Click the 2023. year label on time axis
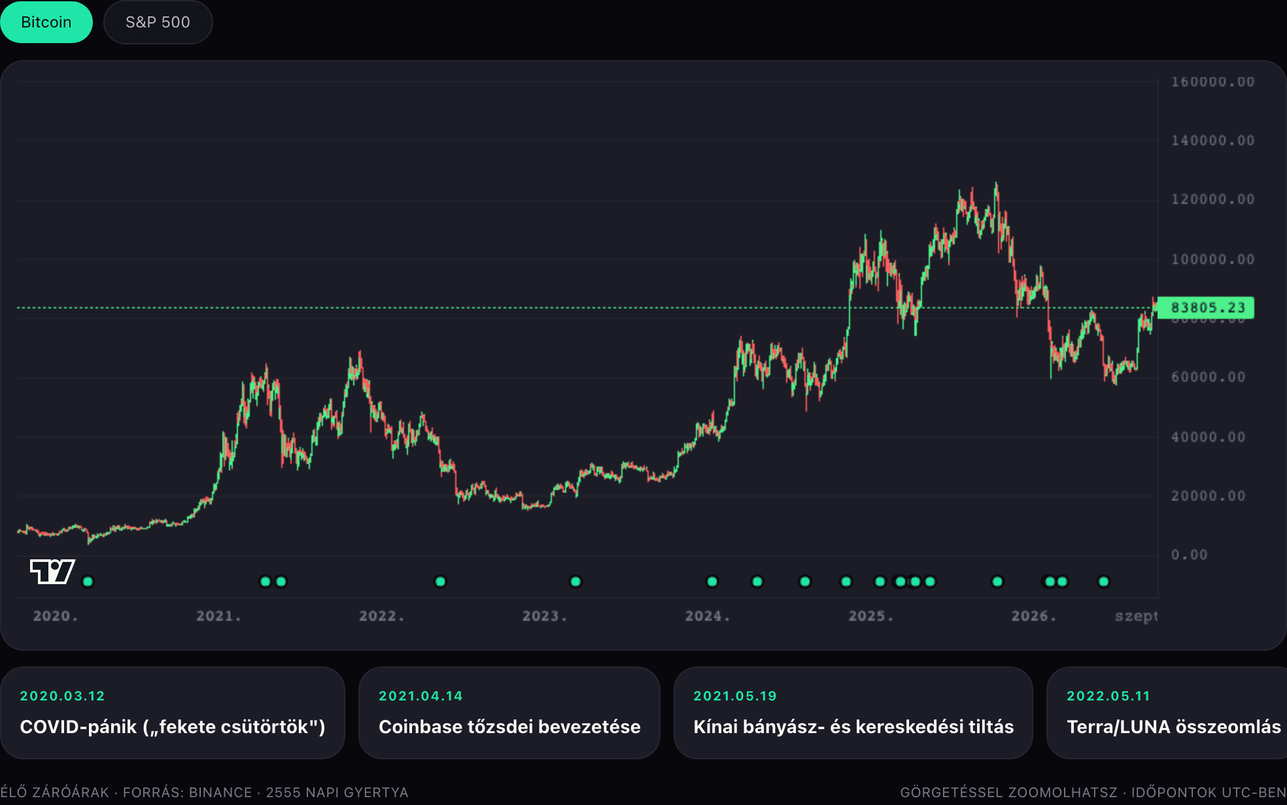 coord(544,616)
